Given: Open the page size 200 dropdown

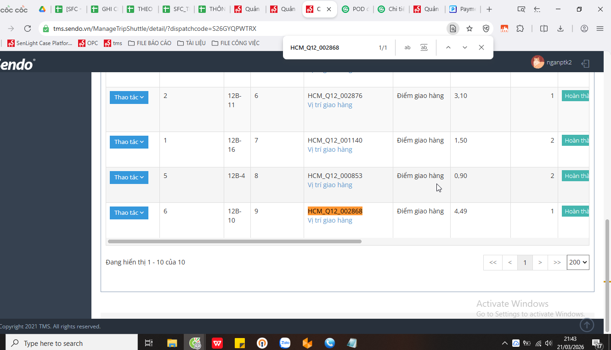Looking at the screenshot, I should [578, 262].
